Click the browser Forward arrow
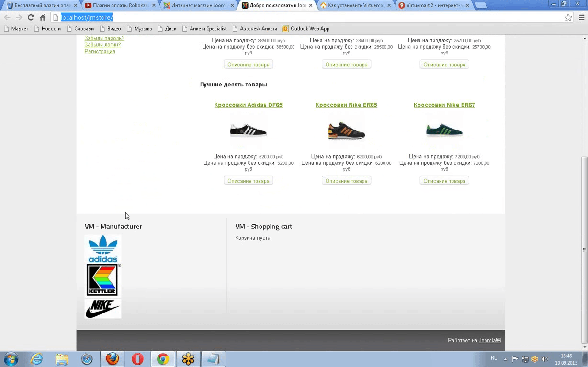The width and height of the screenshot is (588, 367). coord(19,17)
